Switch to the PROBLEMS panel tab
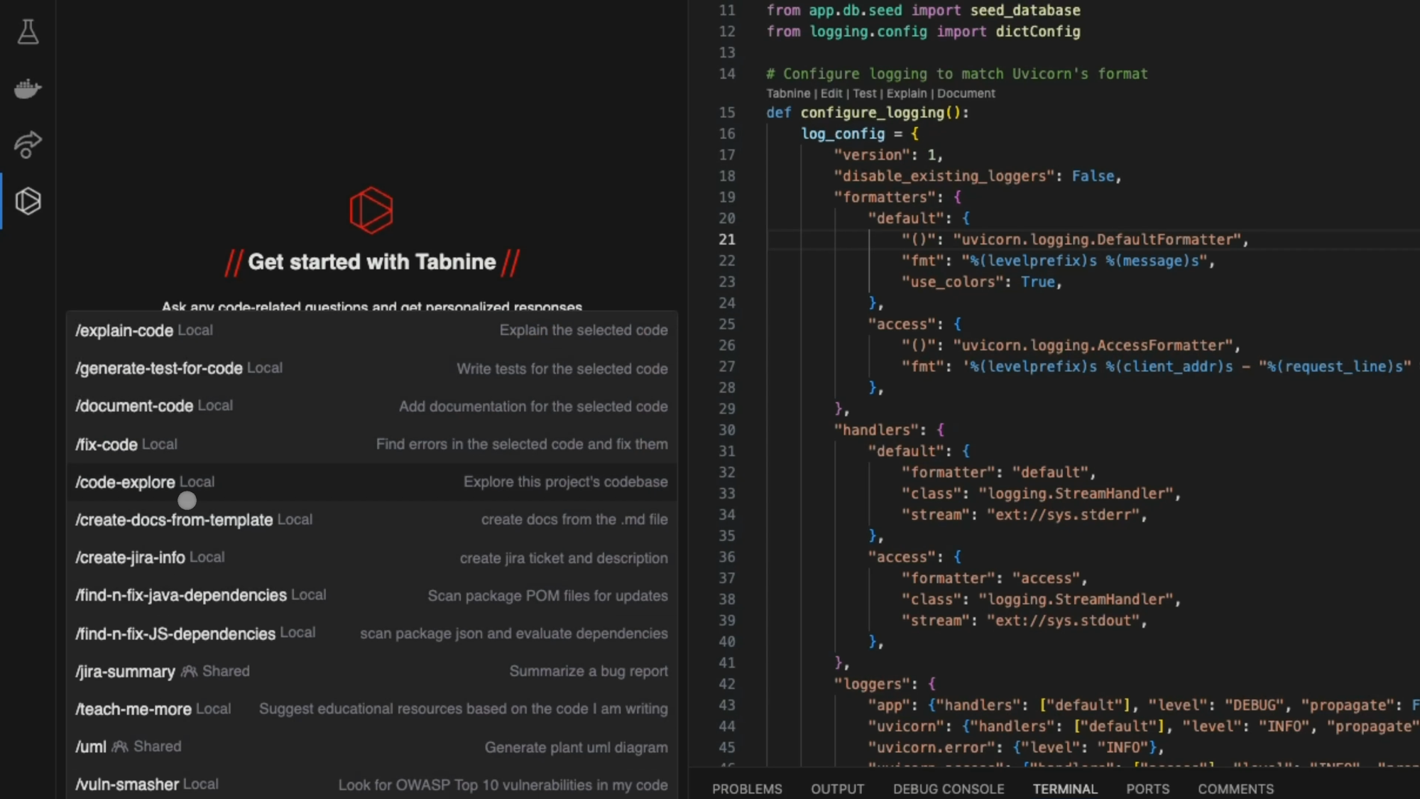 pos(747,789)
